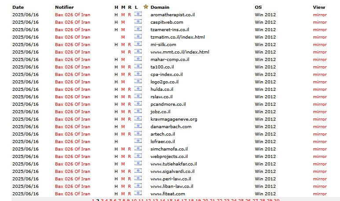Viewport: 340px width, 201px height.
Task: Click the flag icon for simchamofa.co.il
Action: (138, 148)
